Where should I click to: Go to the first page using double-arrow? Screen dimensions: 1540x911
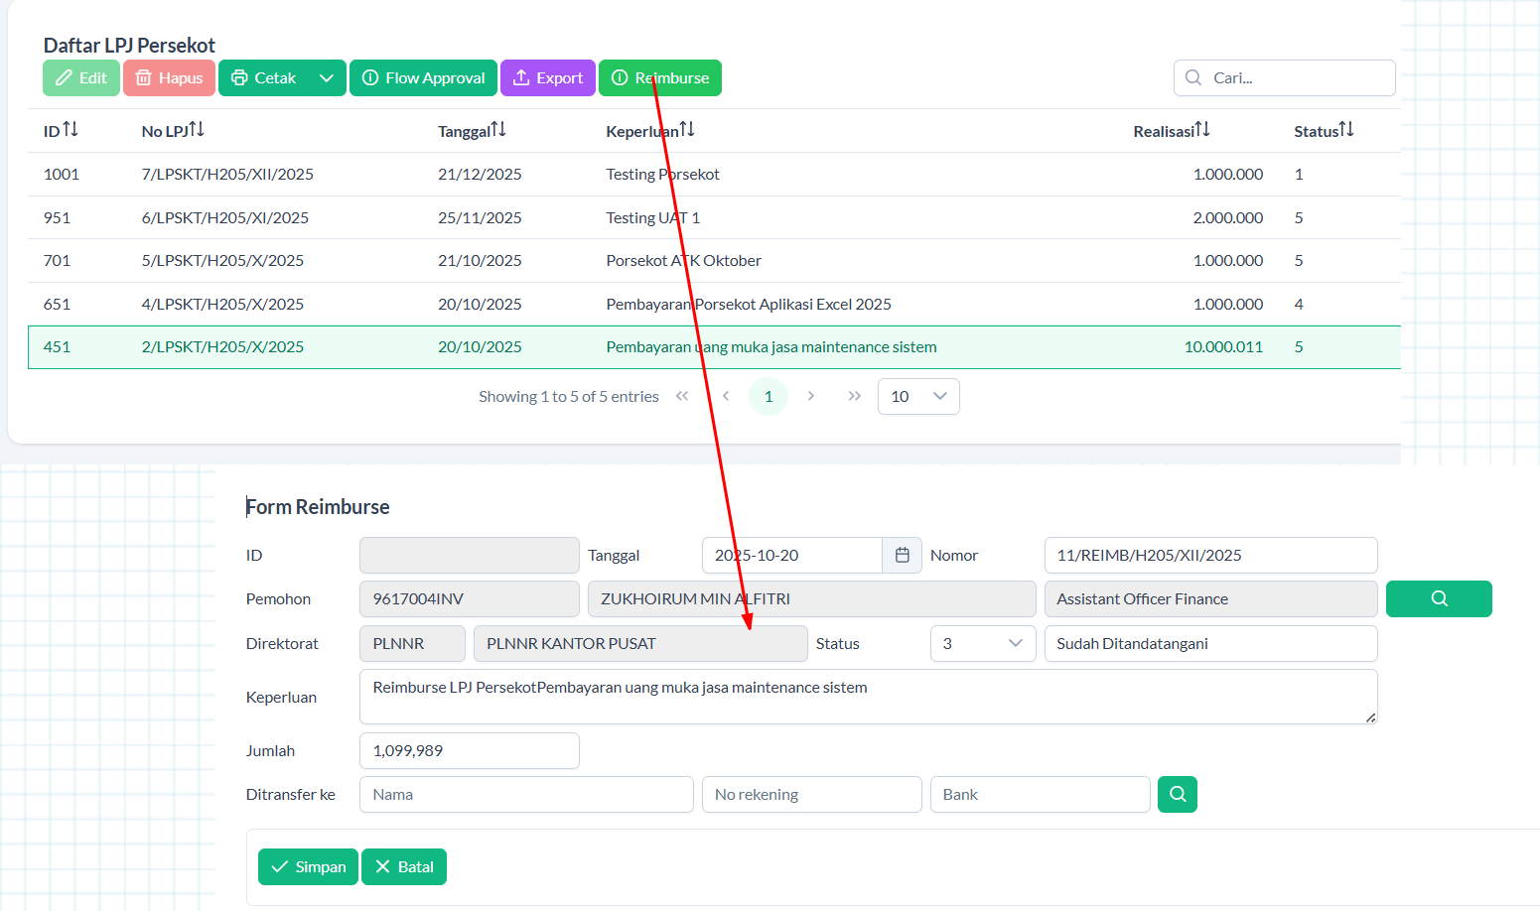pos(682,396)
